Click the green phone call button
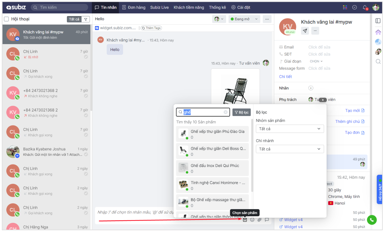The image size is (385, 232). (372, 220)
